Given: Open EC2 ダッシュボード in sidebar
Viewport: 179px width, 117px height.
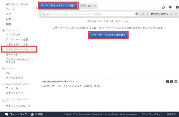Looking at the screenshot, I should pos(17,4).
